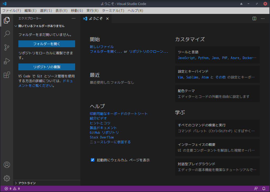
Task: Open the 製品ドキュメント link
Action: pyautogui.click(x=103, y=128)
